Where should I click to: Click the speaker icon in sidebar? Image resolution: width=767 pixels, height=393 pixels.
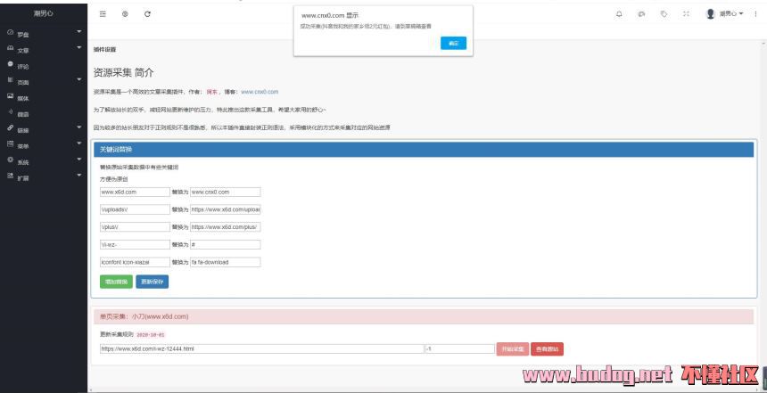[x=11, y=111]
